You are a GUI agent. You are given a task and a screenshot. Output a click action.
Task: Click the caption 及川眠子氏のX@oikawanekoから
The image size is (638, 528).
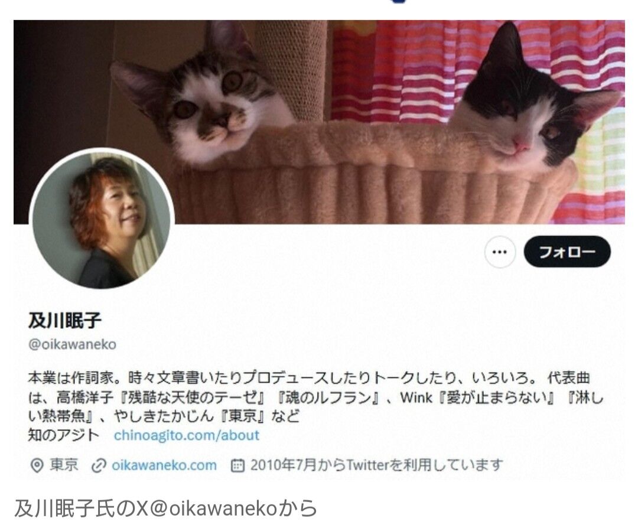pos(165,509)
